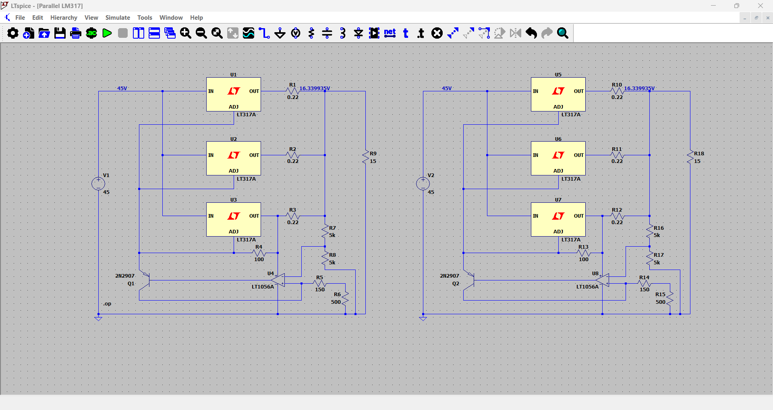Cascade the windows

tap(170, 33)
